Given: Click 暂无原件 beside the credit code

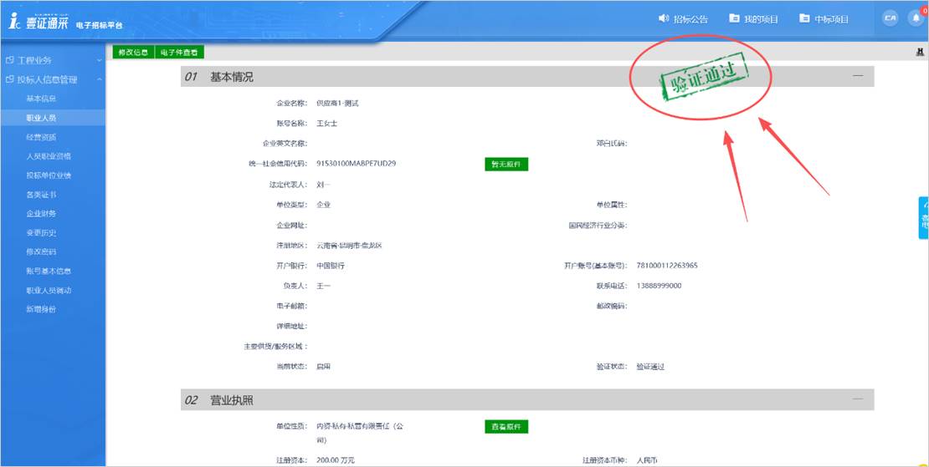Looking at the screenshot, I should pyautogui.click(x=506, y=165).
